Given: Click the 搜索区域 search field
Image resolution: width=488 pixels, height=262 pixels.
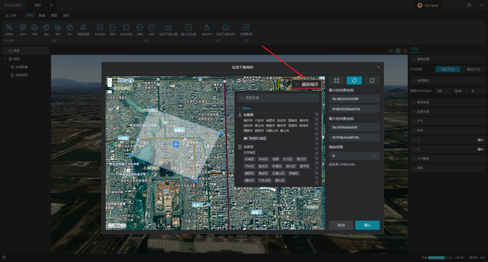Looking at the screenshot, I should (x=278, y=98).
